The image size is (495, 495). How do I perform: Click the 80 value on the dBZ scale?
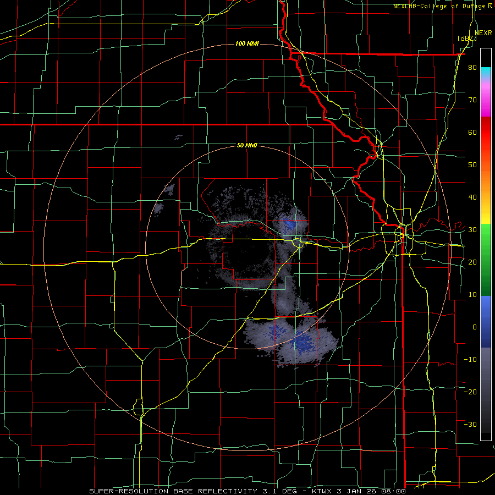(x=472, y=68)
